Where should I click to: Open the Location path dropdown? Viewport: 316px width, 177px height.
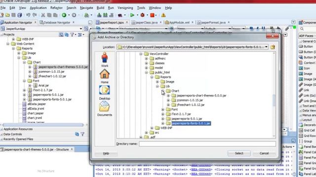click(266, 47)
